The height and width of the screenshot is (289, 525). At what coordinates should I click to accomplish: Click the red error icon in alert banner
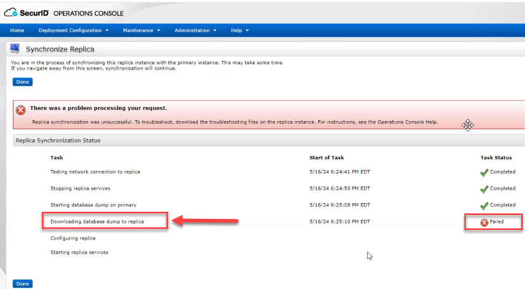tap(21, 110)
